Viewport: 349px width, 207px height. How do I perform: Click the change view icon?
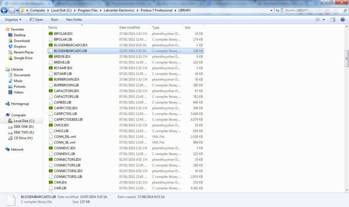pyautogui.click(x=318, y=20)
